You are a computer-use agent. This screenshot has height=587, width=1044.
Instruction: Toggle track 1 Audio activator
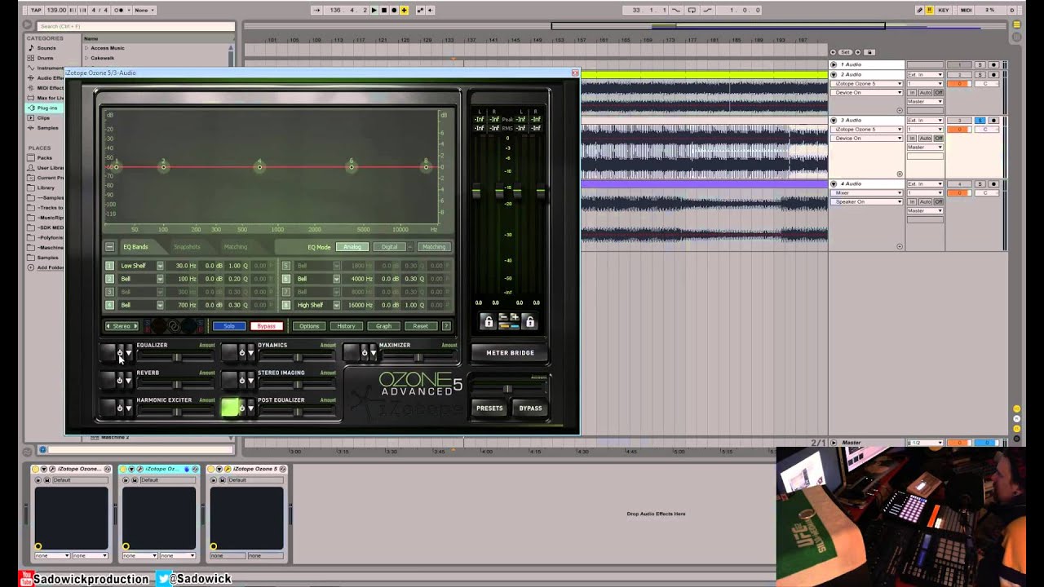960,65
